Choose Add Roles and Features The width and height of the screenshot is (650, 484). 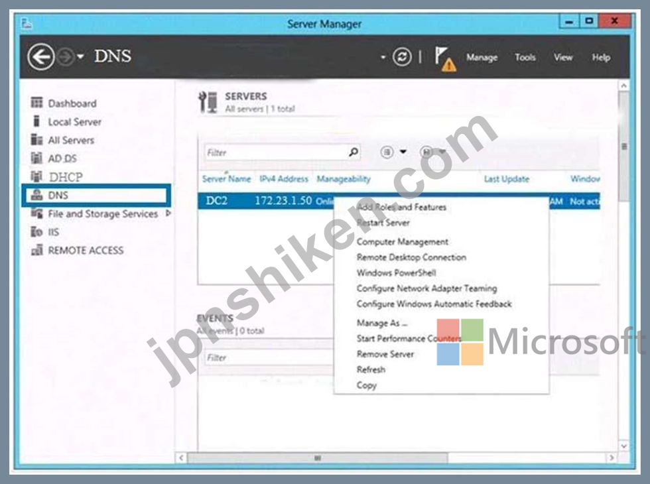pyautogui.click(x=401, y=207)
